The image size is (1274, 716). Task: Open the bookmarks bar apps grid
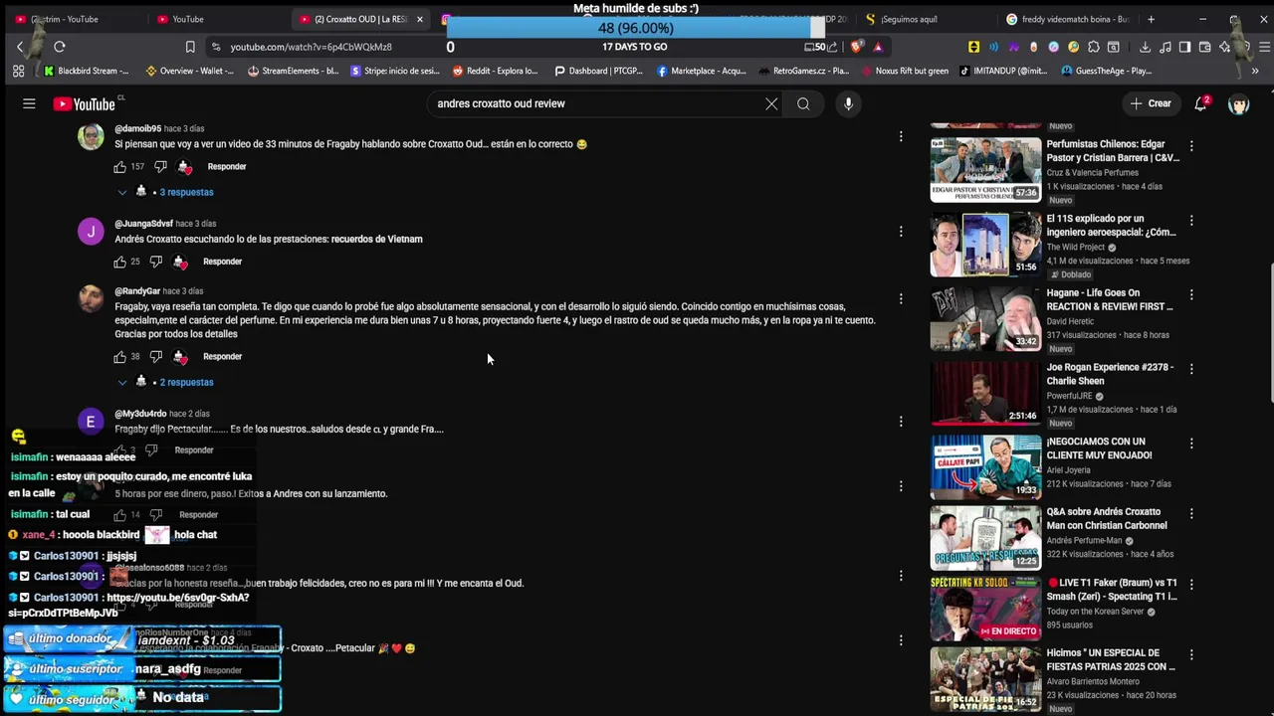pos(18,71)
